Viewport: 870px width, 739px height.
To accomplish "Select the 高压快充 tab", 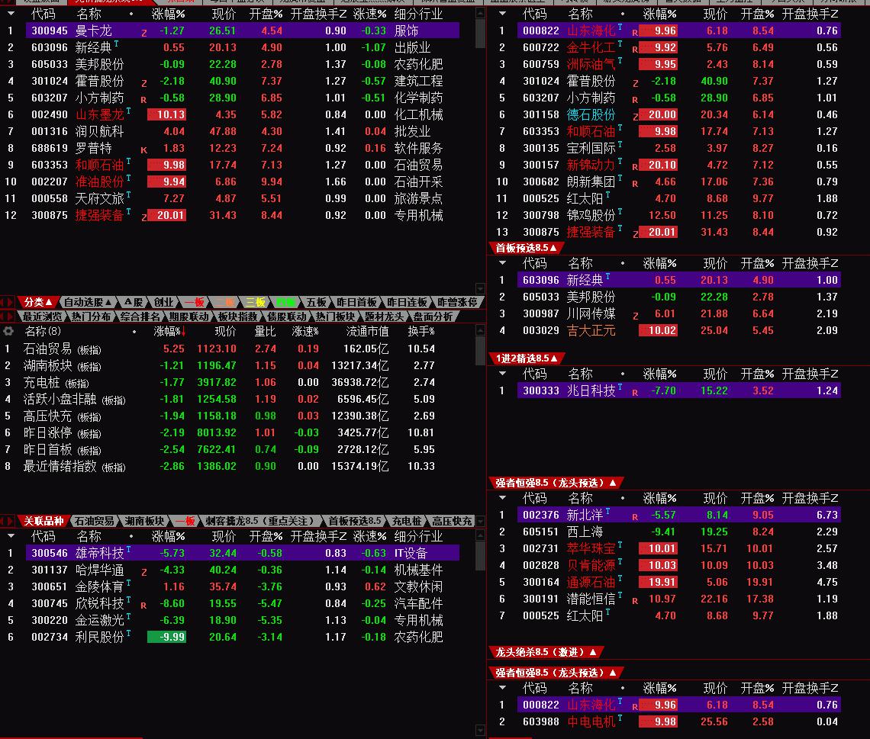I will coord(452,521).
